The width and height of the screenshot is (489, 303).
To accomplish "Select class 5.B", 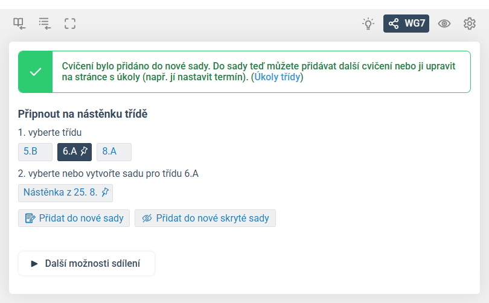I will coord(35,152).
